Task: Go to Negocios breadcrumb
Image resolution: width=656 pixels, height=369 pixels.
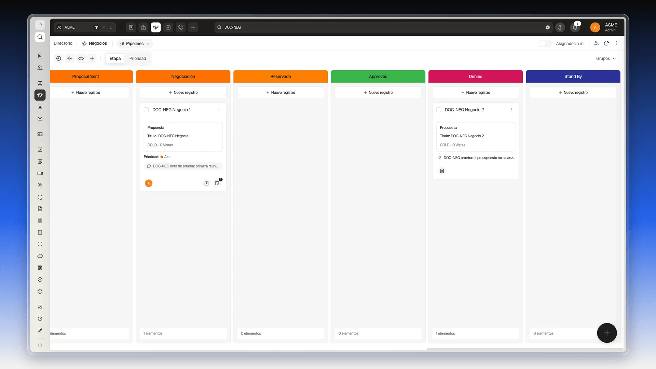Action: coord(95,43)
